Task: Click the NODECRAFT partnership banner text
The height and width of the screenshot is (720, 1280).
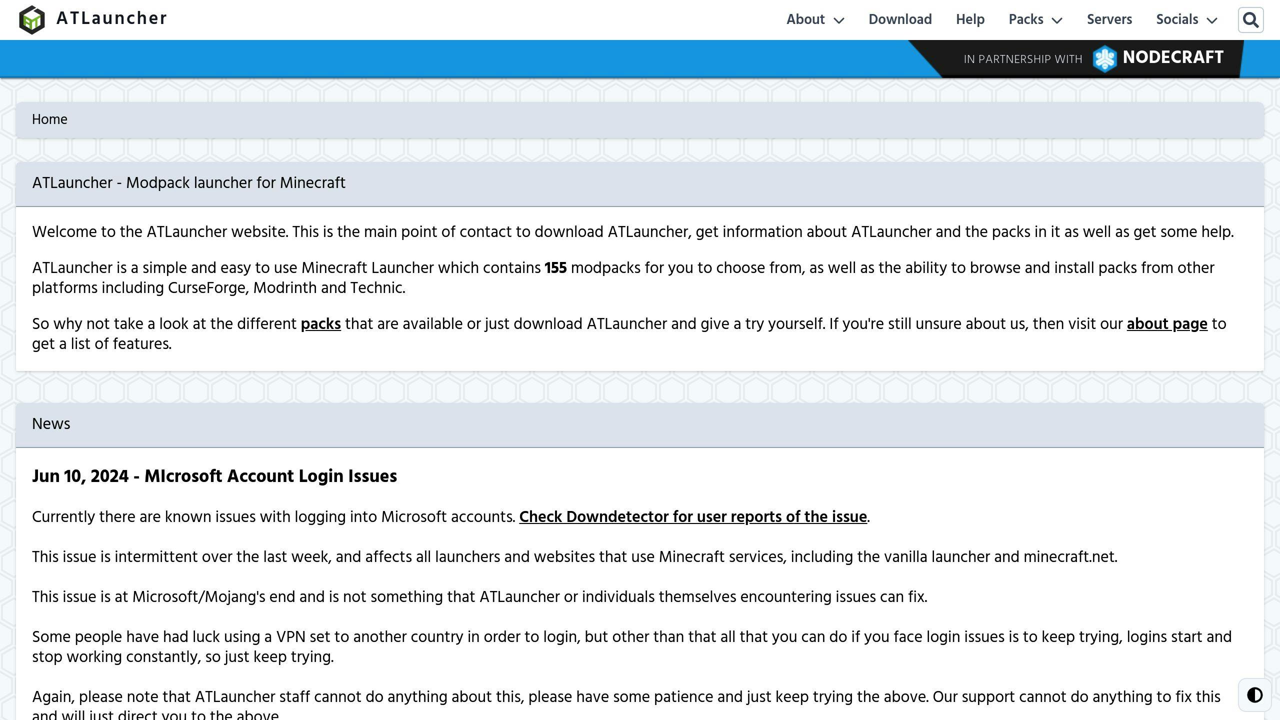Action: 1173,57
